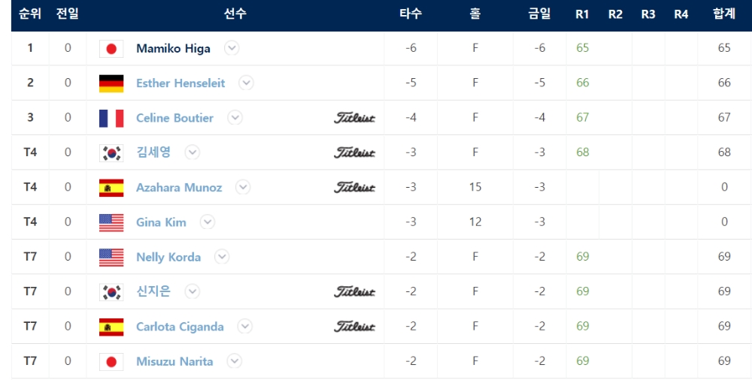Click Korean flag next to 김세영
752x380 pixels.
111,153
